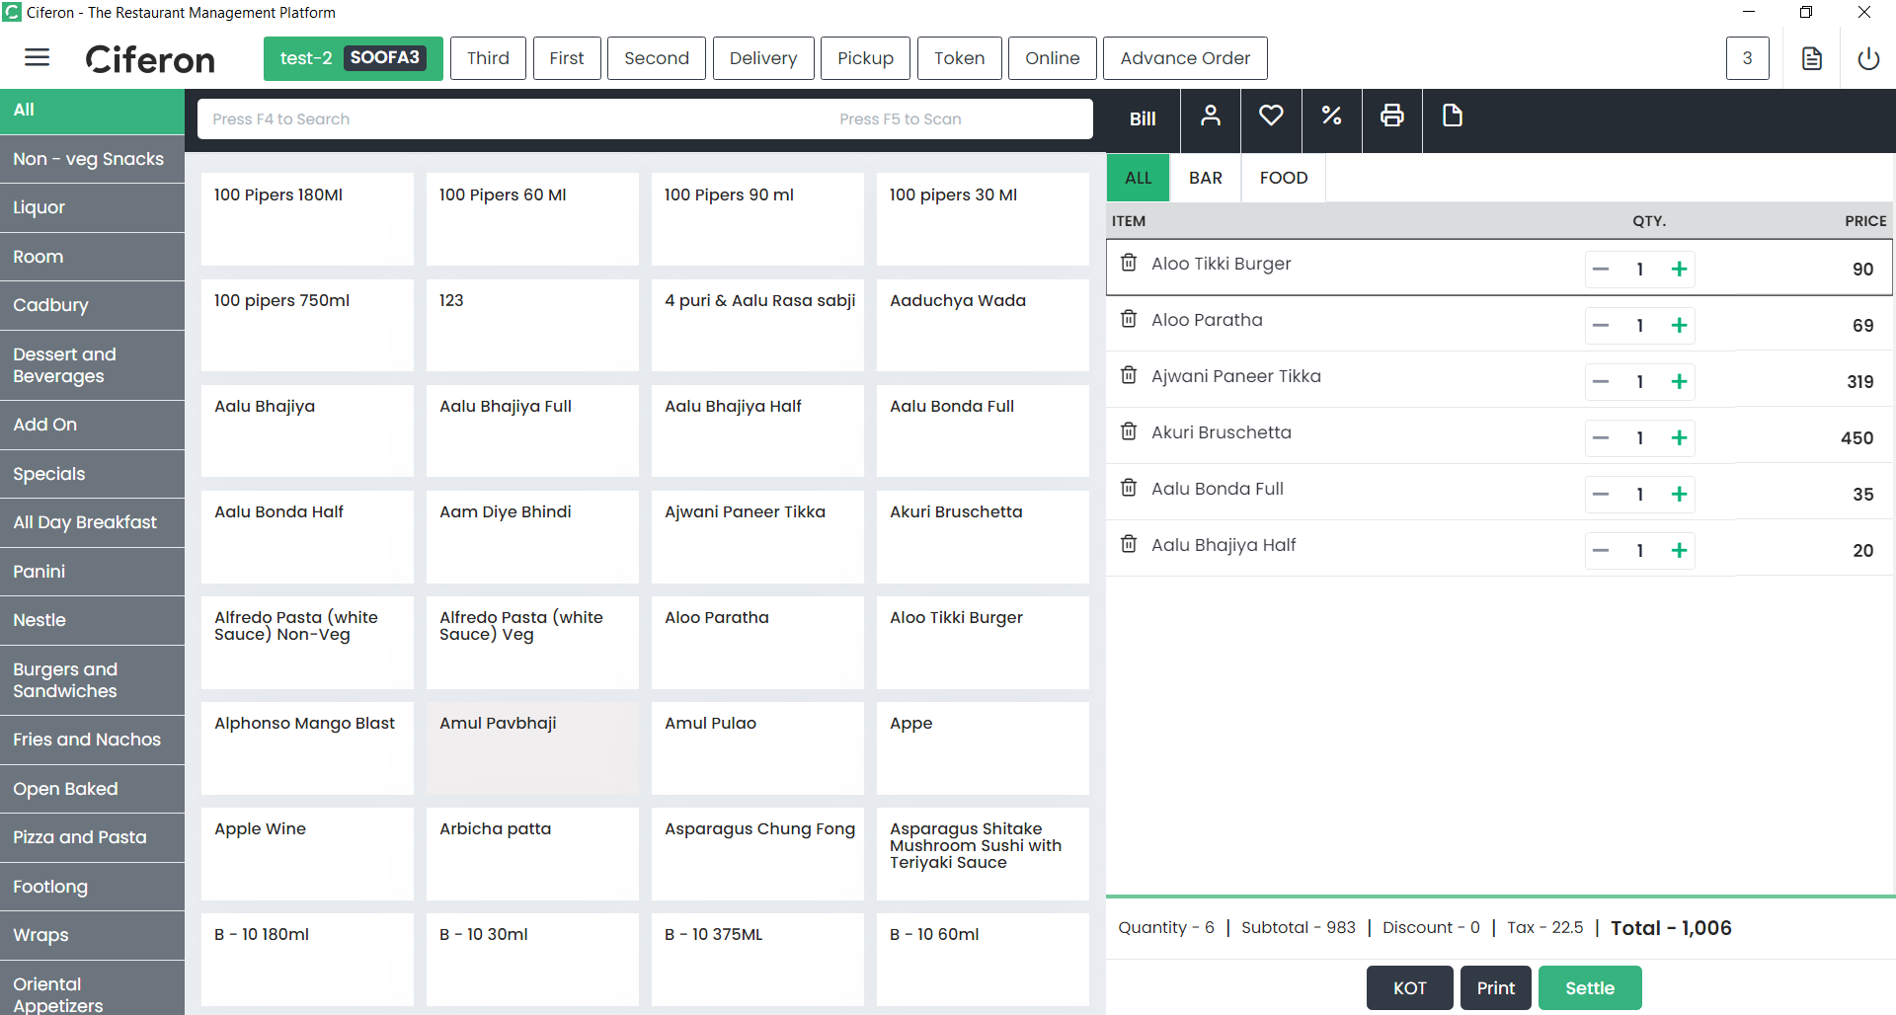Decrease Aloo Paratha quantity
This screenshot has width=1896, height=1015.
pos(1601,325)
